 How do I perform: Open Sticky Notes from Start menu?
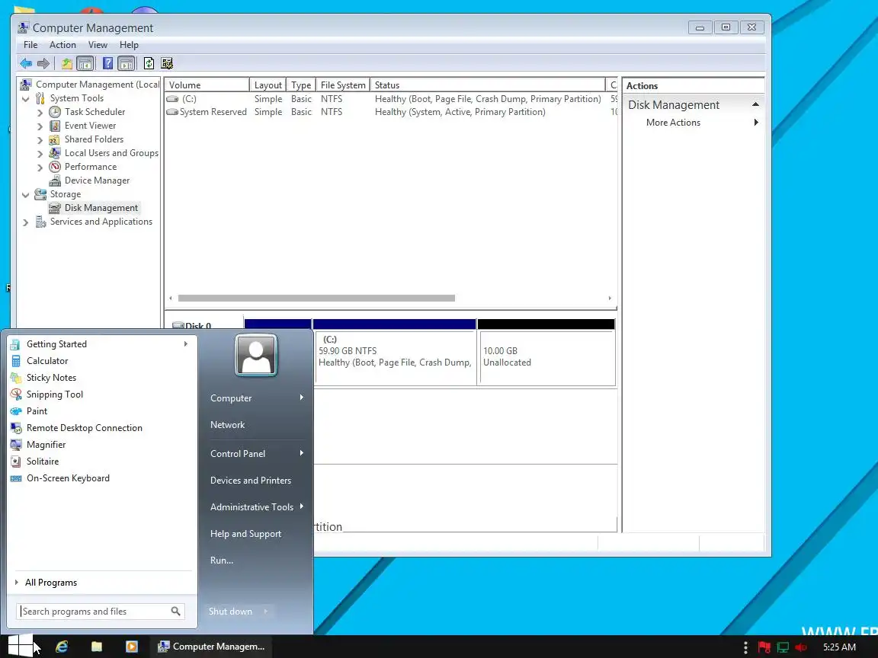point(51,378)
